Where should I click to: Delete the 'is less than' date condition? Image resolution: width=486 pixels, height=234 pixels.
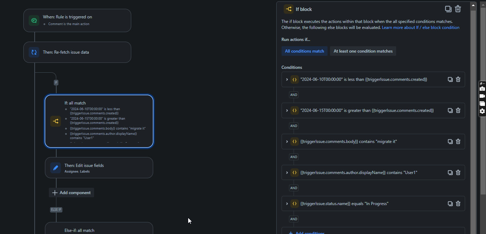tap(458, 79)
